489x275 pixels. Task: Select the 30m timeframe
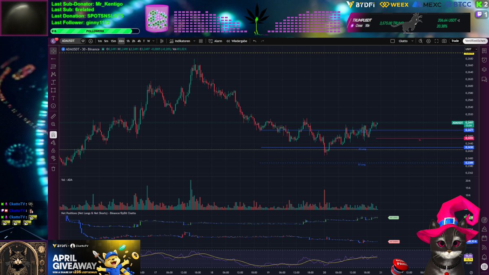tap(121, 41)
